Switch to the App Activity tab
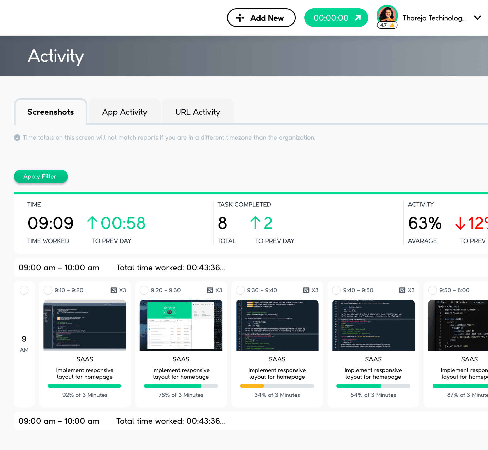This screenshot has height=450, width=488. tap(124, 112)
